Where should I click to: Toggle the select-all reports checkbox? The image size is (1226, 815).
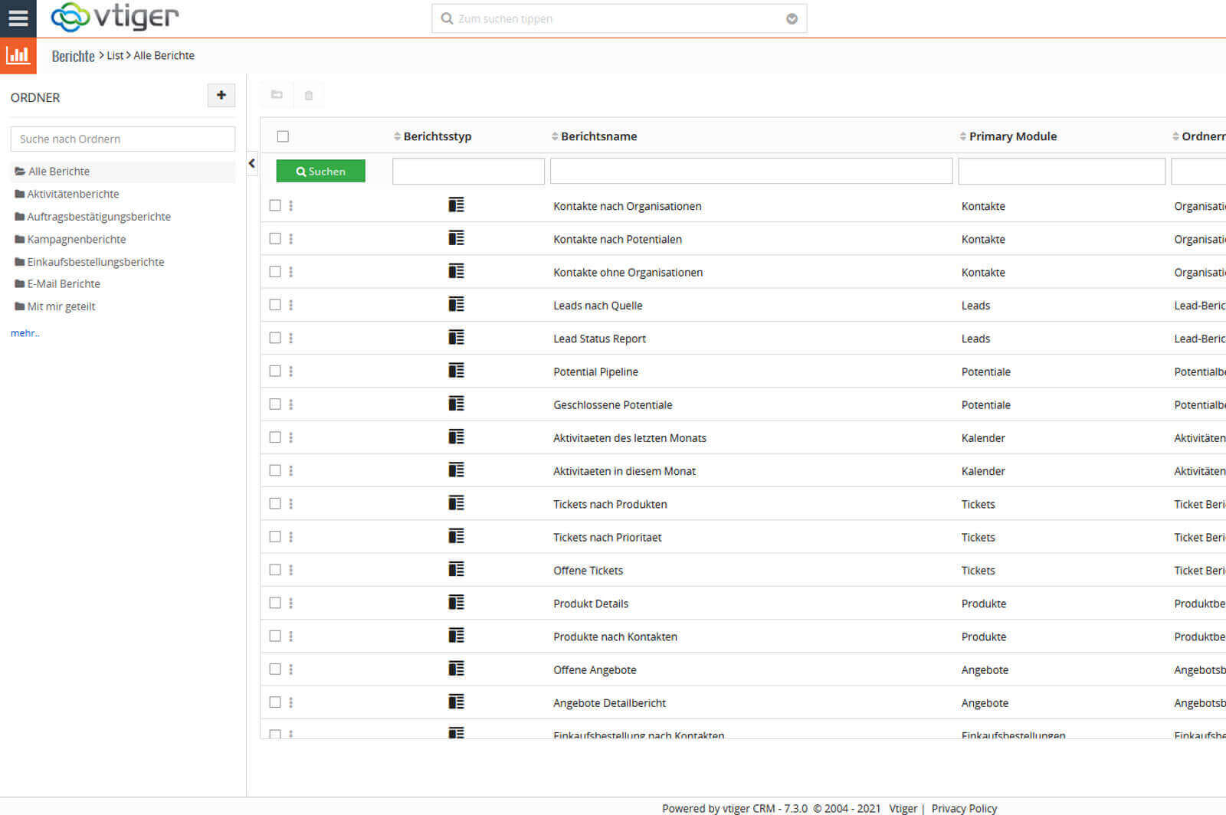(x=283, y=136)
